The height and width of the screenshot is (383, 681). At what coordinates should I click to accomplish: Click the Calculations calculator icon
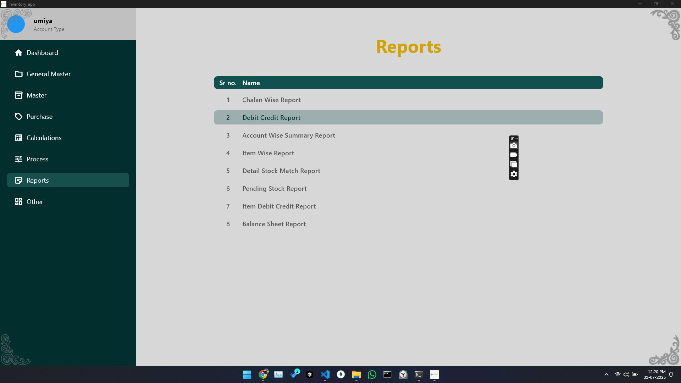[18, 138]
